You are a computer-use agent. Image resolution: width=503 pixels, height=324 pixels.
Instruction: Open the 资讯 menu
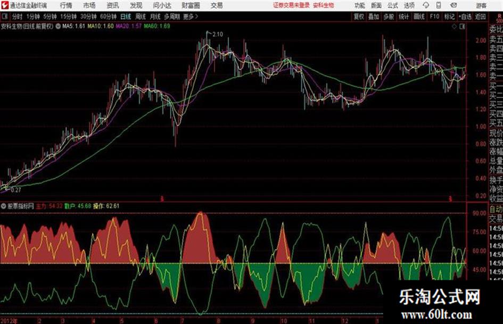coord(113,5)
